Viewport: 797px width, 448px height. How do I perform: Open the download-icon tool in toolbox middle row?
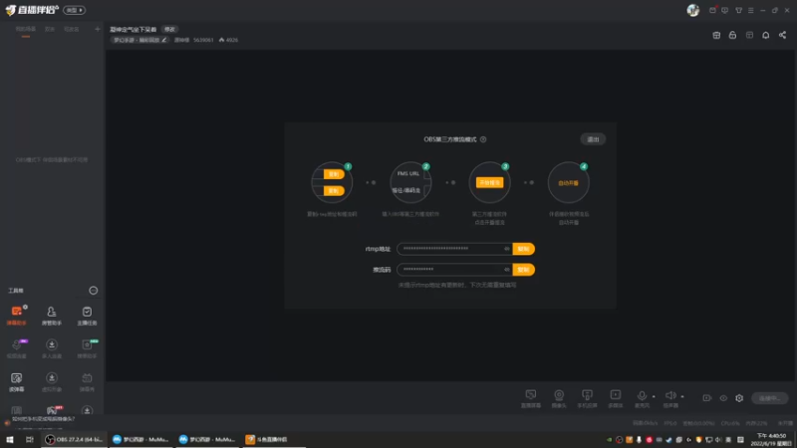pos(52,348)
